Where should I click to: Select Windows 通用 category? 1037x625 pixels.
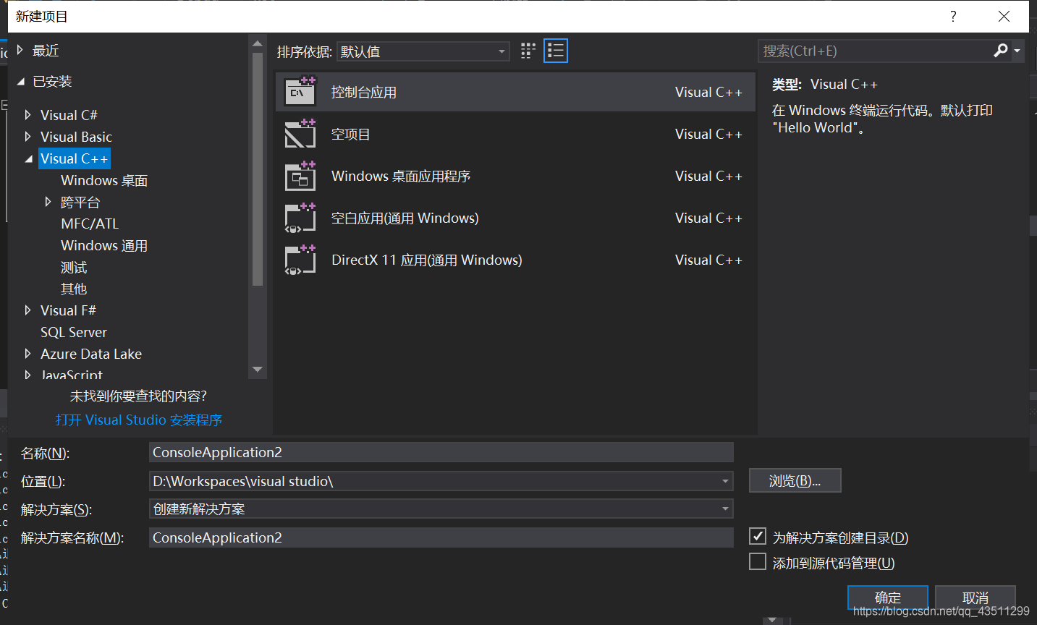pos(104,245)
